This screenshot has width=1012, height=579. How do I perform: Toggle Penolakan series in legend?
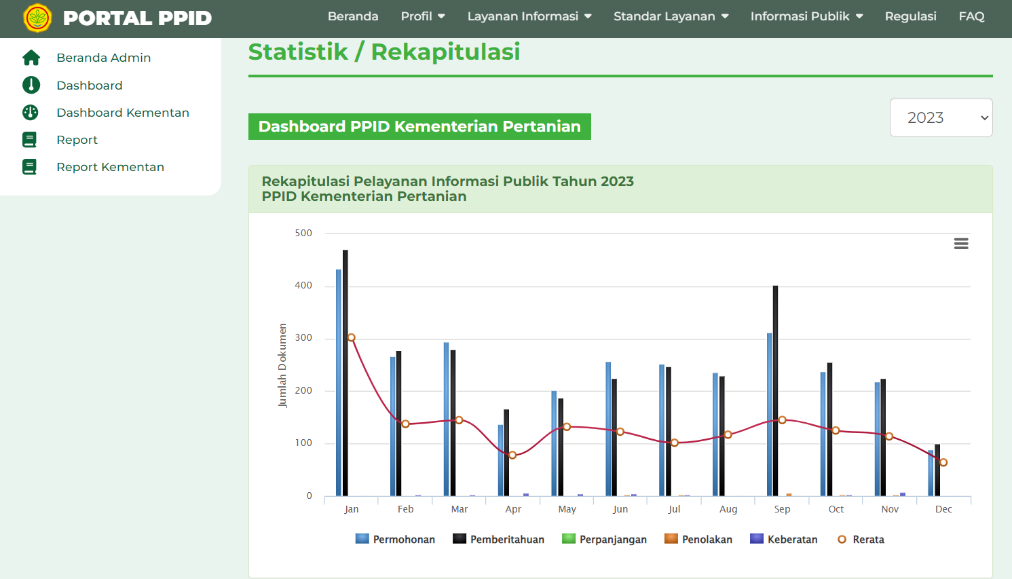click(x=698, y=539)
